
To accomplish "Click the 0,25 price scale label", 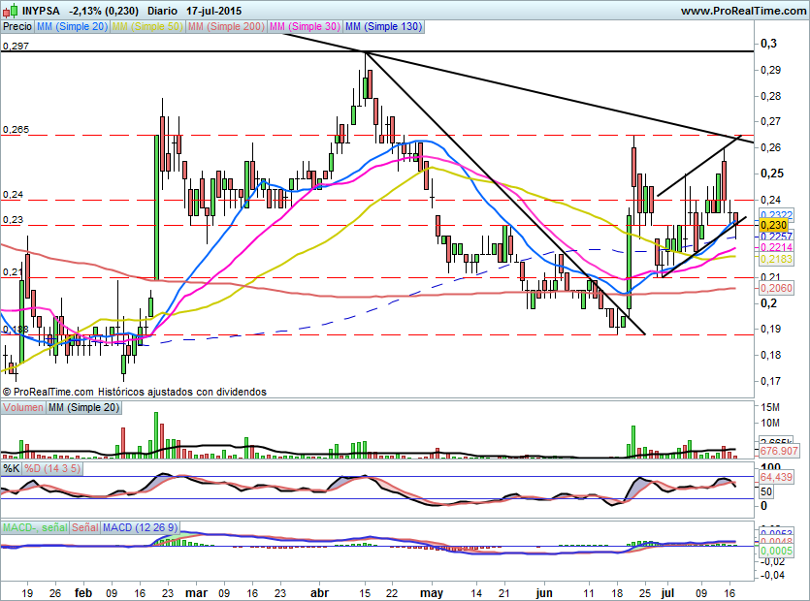I will [772, 174].
